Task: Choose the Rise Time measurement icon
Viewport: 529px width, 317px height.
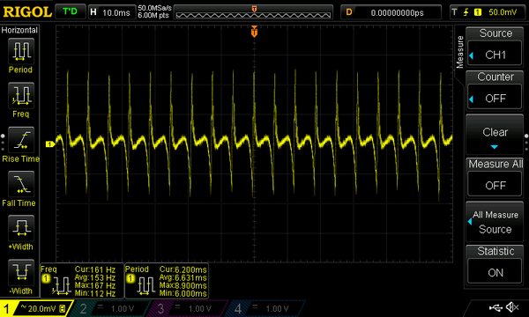Action: pos(21,140)
